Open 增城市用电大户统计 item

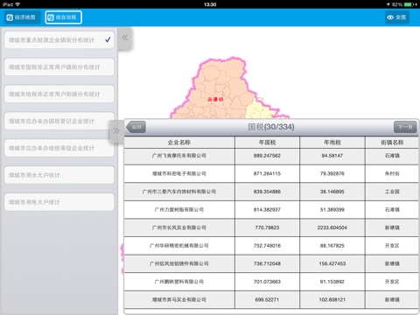59,202
